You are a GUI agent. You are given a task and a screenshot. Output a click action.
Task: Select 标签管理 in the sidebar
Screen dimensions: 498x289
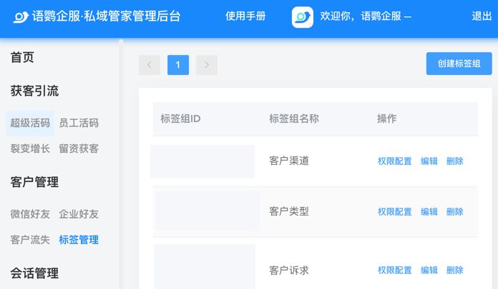pos(79,240)
